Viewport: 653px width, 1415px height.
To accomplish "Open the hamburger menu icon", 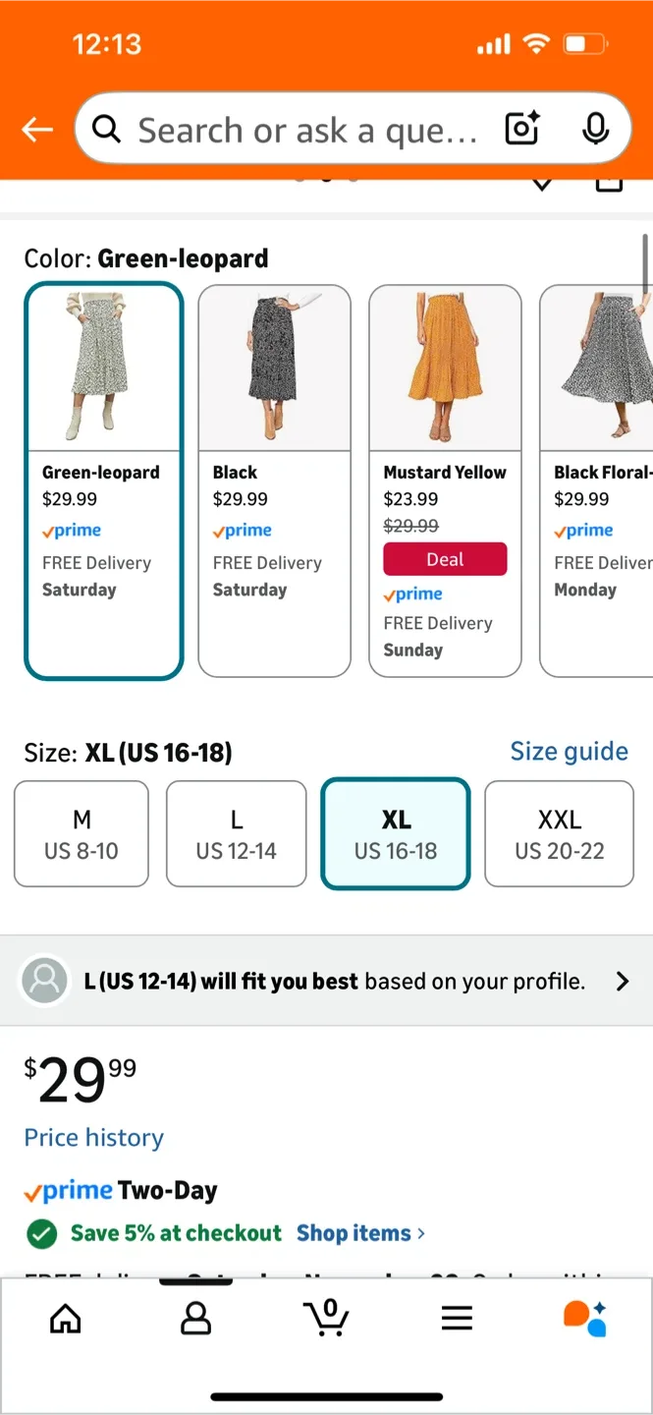I will pyautogui.click(x=457, y=1319).
